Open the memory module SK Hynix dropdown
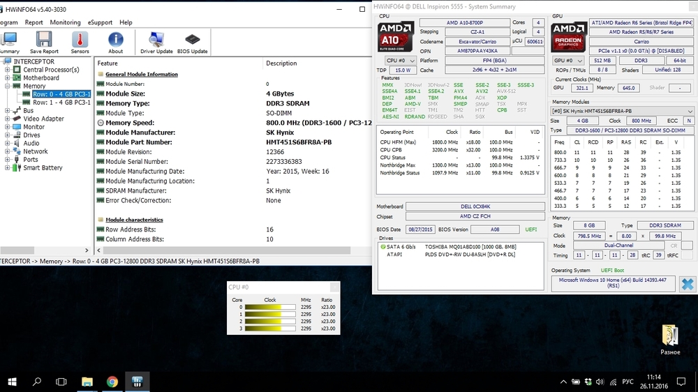 tap(622, 111)
